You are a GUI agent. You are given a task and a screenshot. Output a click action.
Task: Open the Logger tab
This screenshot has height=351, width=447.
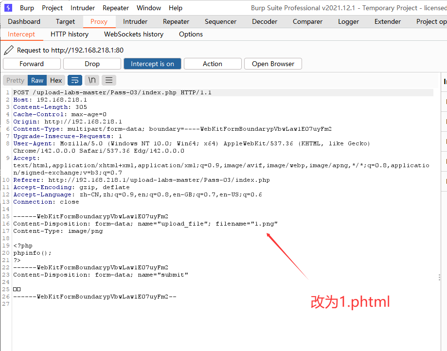348,22
